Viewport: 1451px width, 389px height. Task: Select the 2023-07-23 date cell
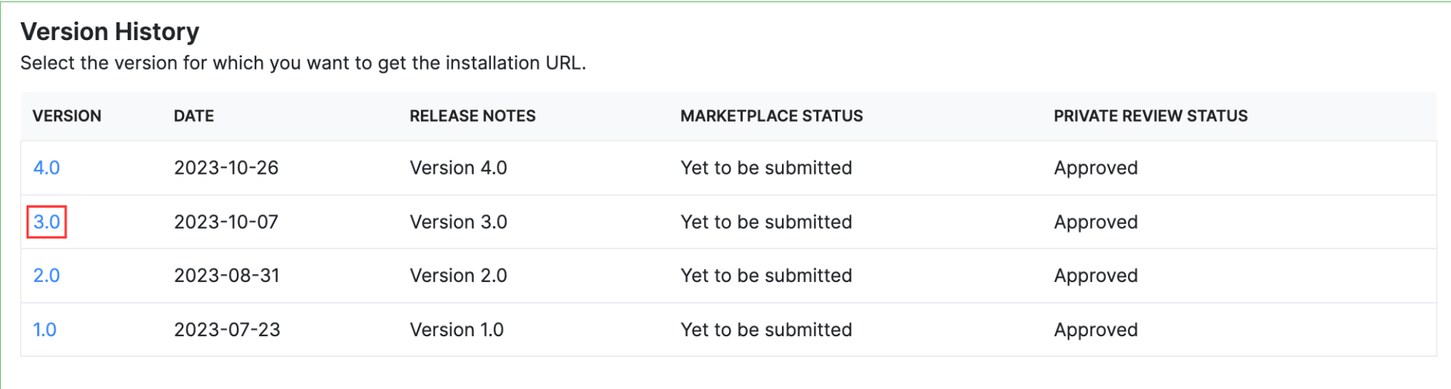pos(226,330)
